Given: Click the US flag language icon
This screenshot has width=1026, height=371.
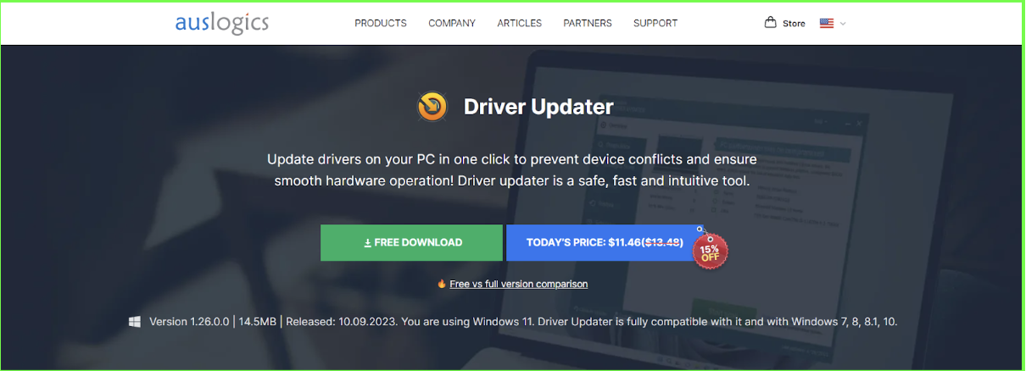Looking at the screenshot, I should pos(827,24).
